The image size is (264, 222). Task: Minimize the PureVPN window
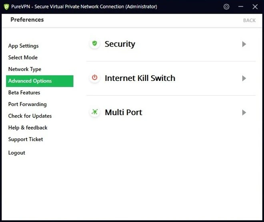(x=241, y=7)
